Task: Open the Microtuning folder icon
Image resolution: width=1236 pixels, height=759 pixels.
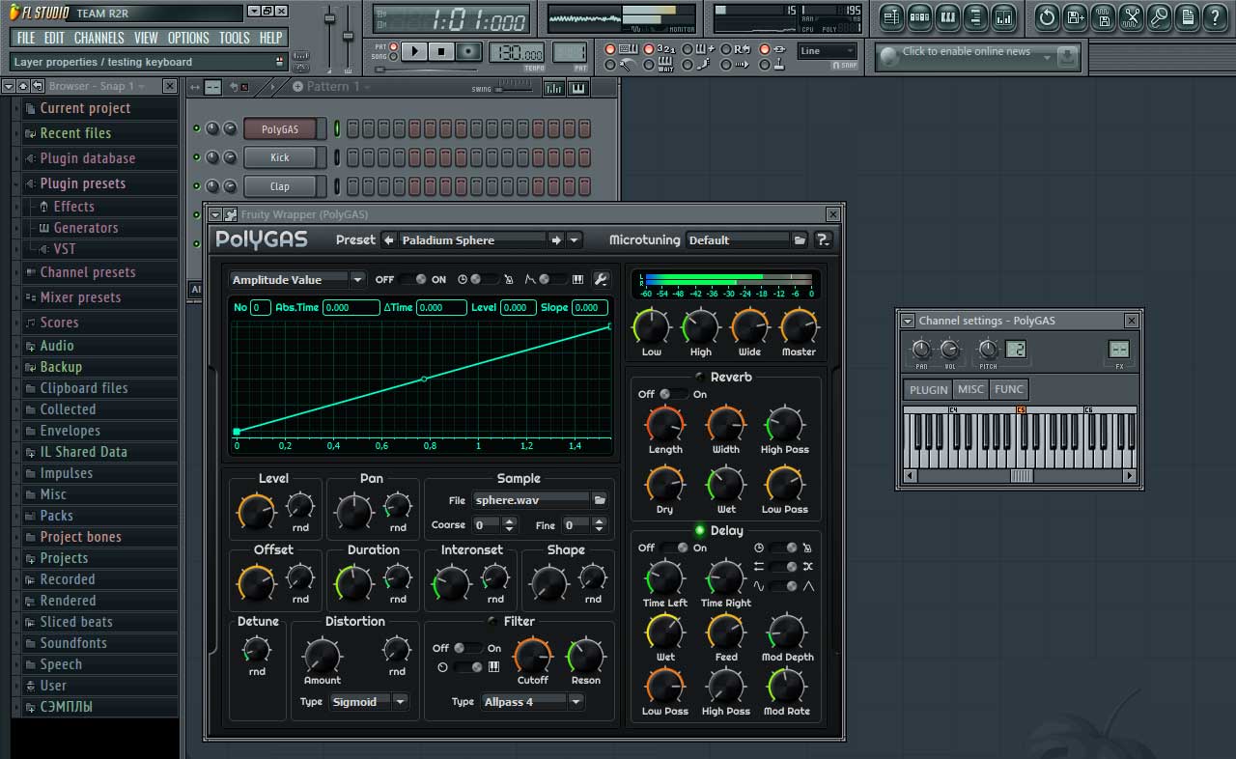Action: [800, 240]
